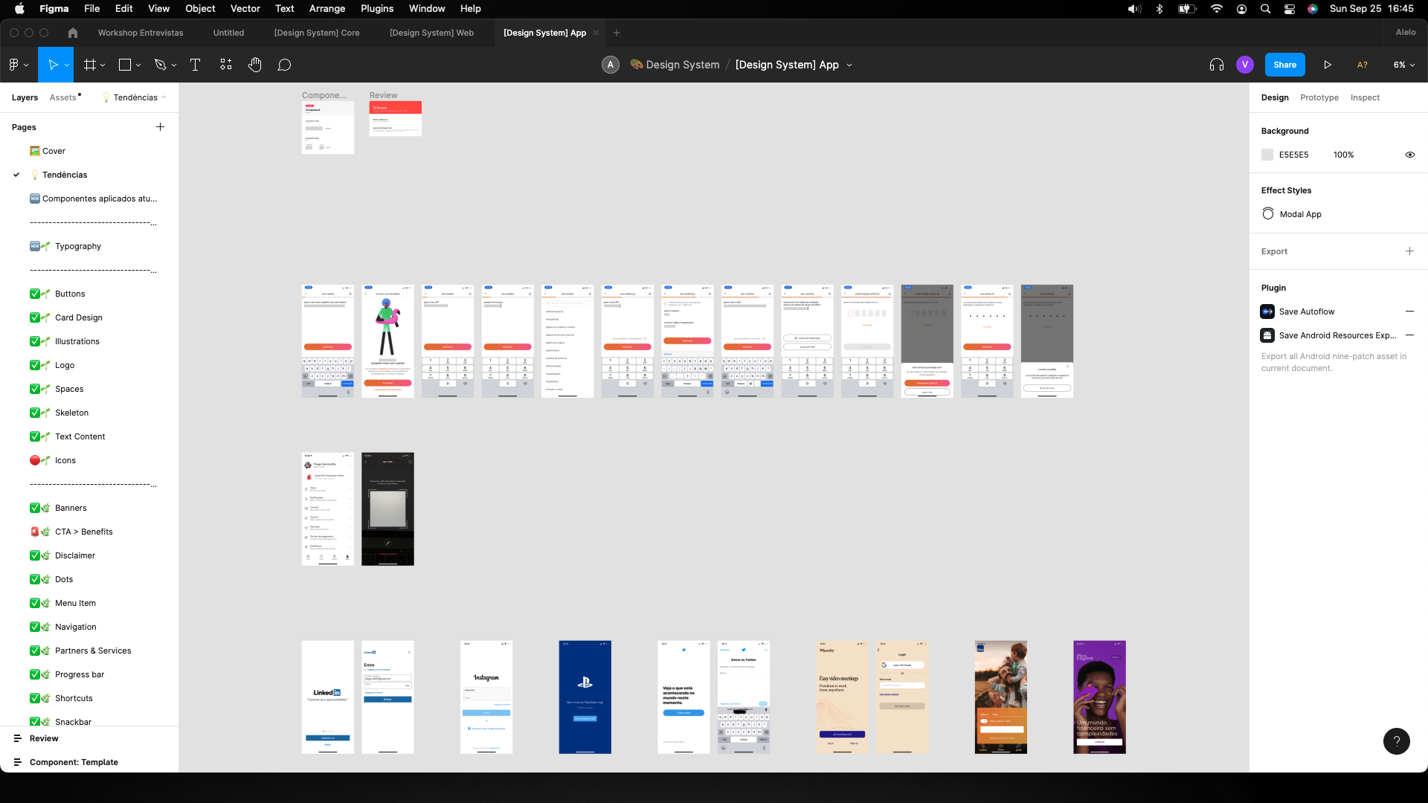Switch to the Prototype tab
This screenshot has width=1428, height=803.
(x=1319, y=97)
